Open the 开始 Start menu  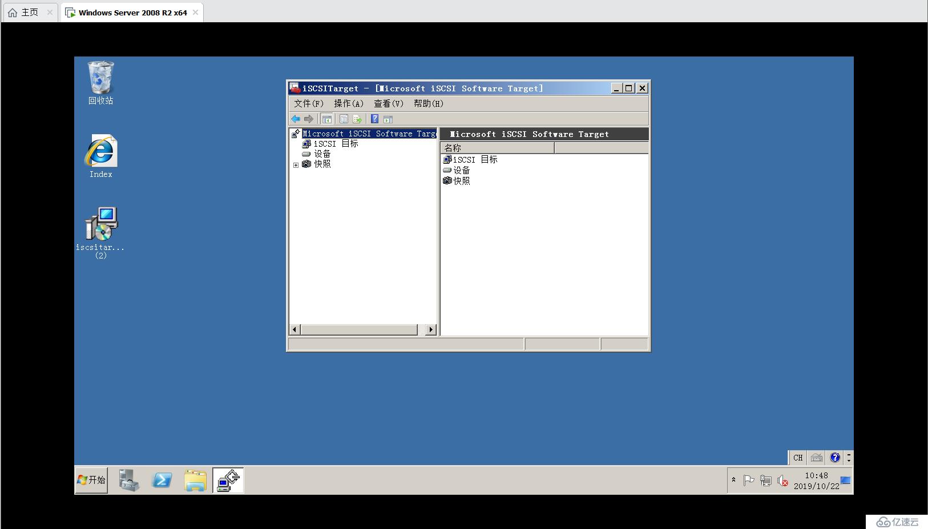click(x=91, y=480)
